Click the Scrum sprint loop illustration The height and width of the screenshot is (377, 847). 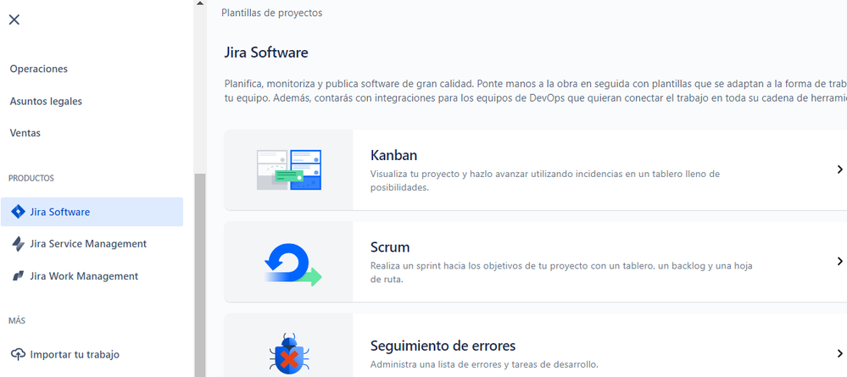click(293, 264)
